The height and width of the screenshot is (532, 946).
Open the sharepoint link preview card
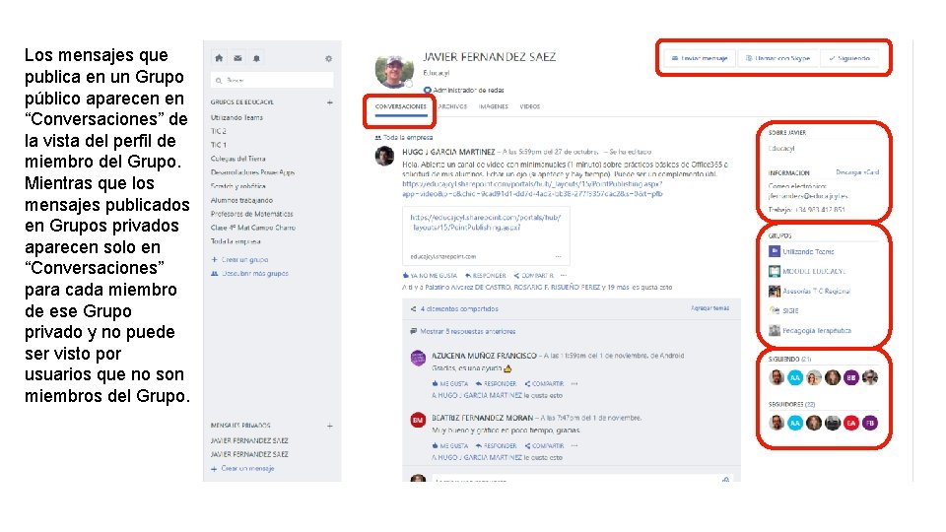point(486,235)
